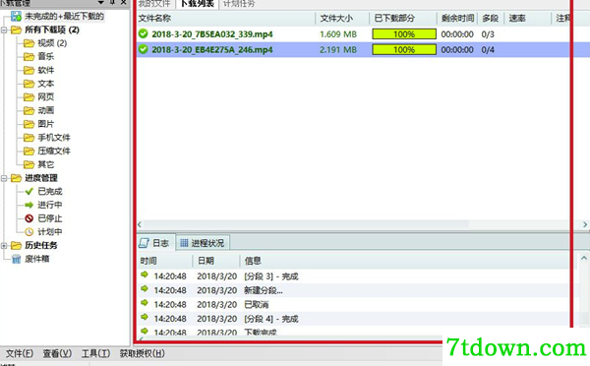Click the 0/3 segments cell

click(488, 34)
